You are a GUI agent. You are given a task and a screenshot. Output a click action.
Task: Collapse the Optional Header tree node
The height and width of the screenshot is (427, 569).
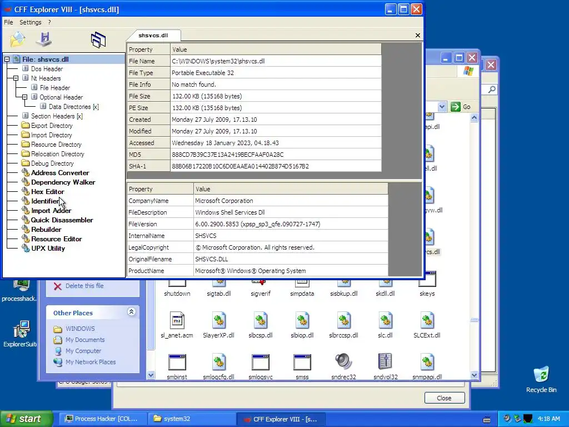point(24,97)
